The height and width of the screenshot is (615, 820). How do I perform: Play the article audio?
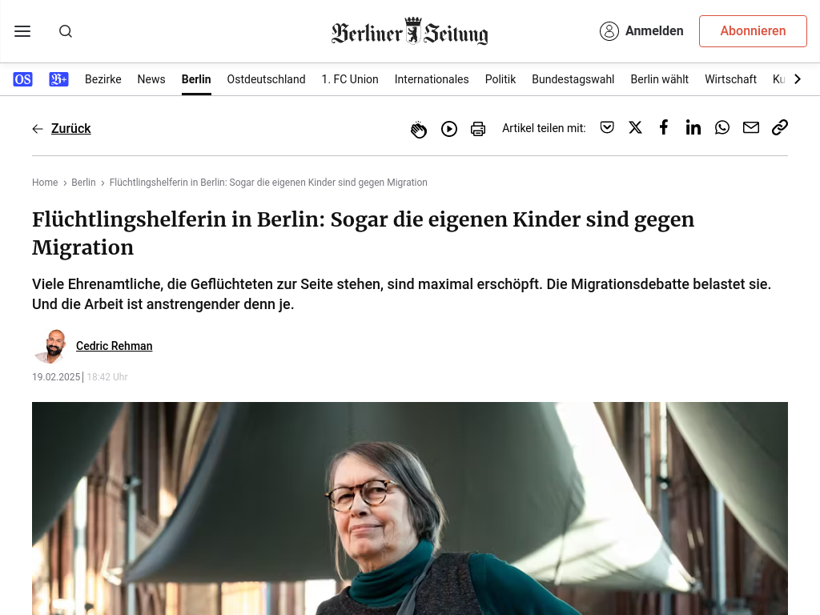click(448, 129)
